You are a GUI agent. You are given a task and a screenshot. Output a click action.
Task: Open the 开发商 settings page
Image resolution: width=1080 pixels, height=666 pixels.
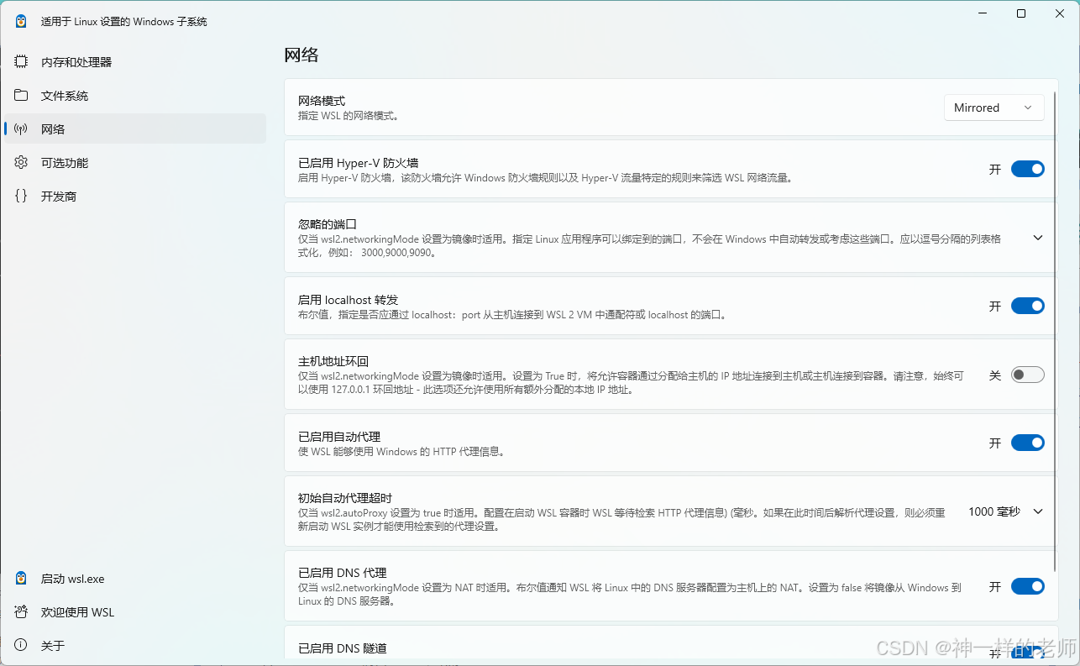(135, 196)
